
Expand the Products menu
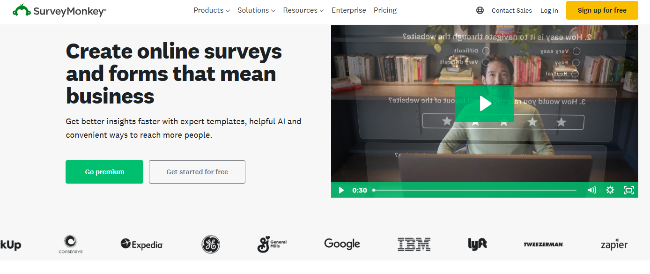(x=212, y=10)
